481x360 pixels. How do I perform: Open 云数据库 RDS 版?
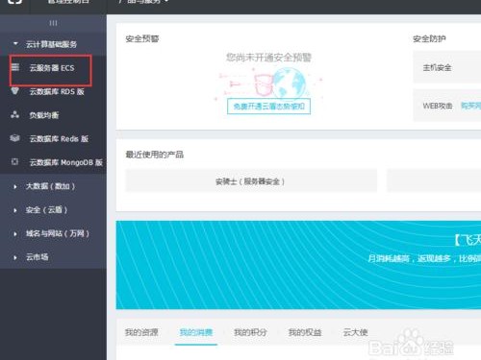pos(57,92)
